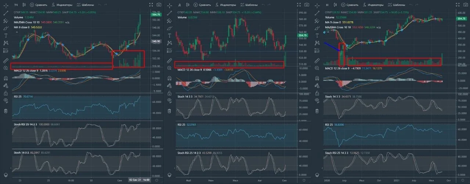The height and width of the screenshot is (184, 470).
Task: Open the Н interval dropdown
Action: point(327,5)
